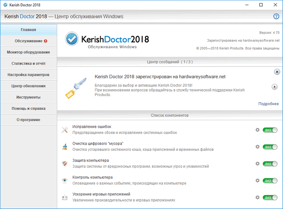This screenshot has width=283, height=209.
Task: Toggle Исправление ошибок switch off
Action: click(270, 130)
